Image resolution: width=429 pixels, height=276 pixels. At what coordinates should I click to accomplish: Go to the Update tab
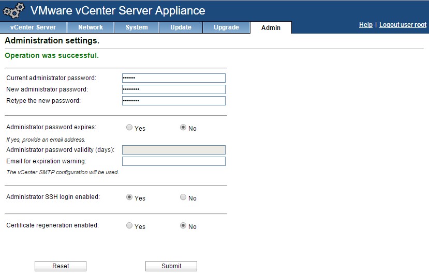181,27
